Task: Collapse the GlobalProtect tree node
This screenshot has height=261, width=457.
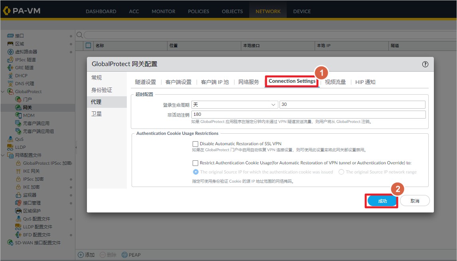Action: click(x=3, y=92)
